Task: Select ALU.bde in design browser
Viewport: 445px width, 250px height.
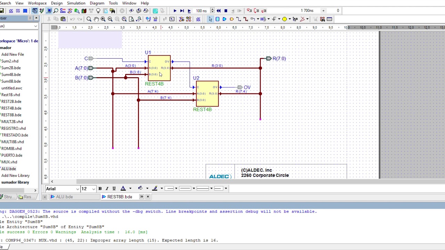Action: tap(9, 169)
